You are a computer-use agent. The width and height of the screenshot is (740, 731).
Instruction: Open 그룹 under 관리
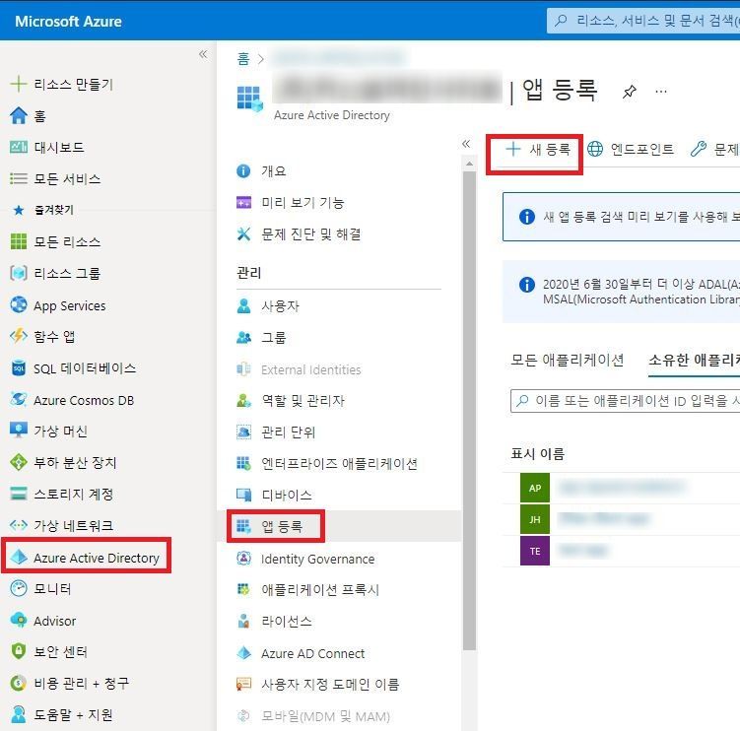tap(261, 337)
